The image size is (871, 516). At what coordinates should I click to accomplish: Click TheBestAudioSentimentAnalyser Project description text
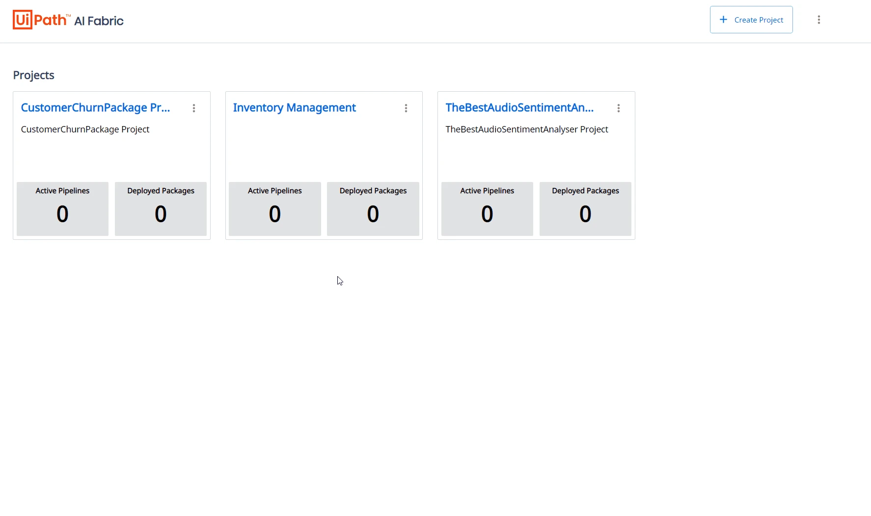527,129
